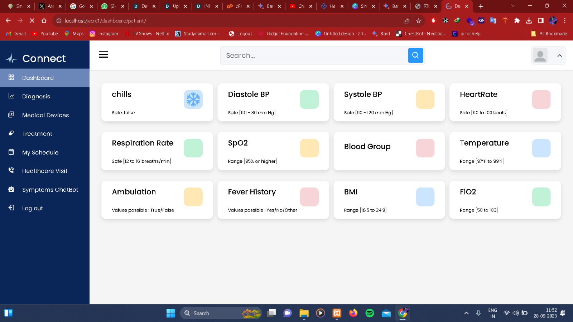573x322 pixels.
Task: Click the Symptoms ChatBot robot icon
Action: click(x=11, y=189)
